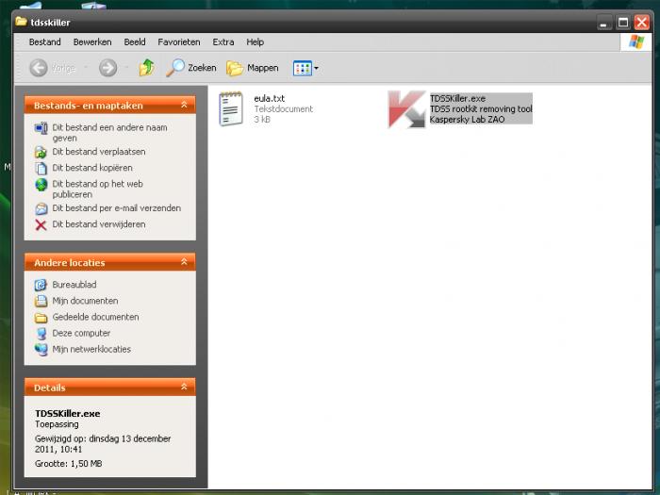Click 'Dit bestand een andere naam geven'
Image resolution: width=660 pixels, height=495 pixels.
[109, 133]
